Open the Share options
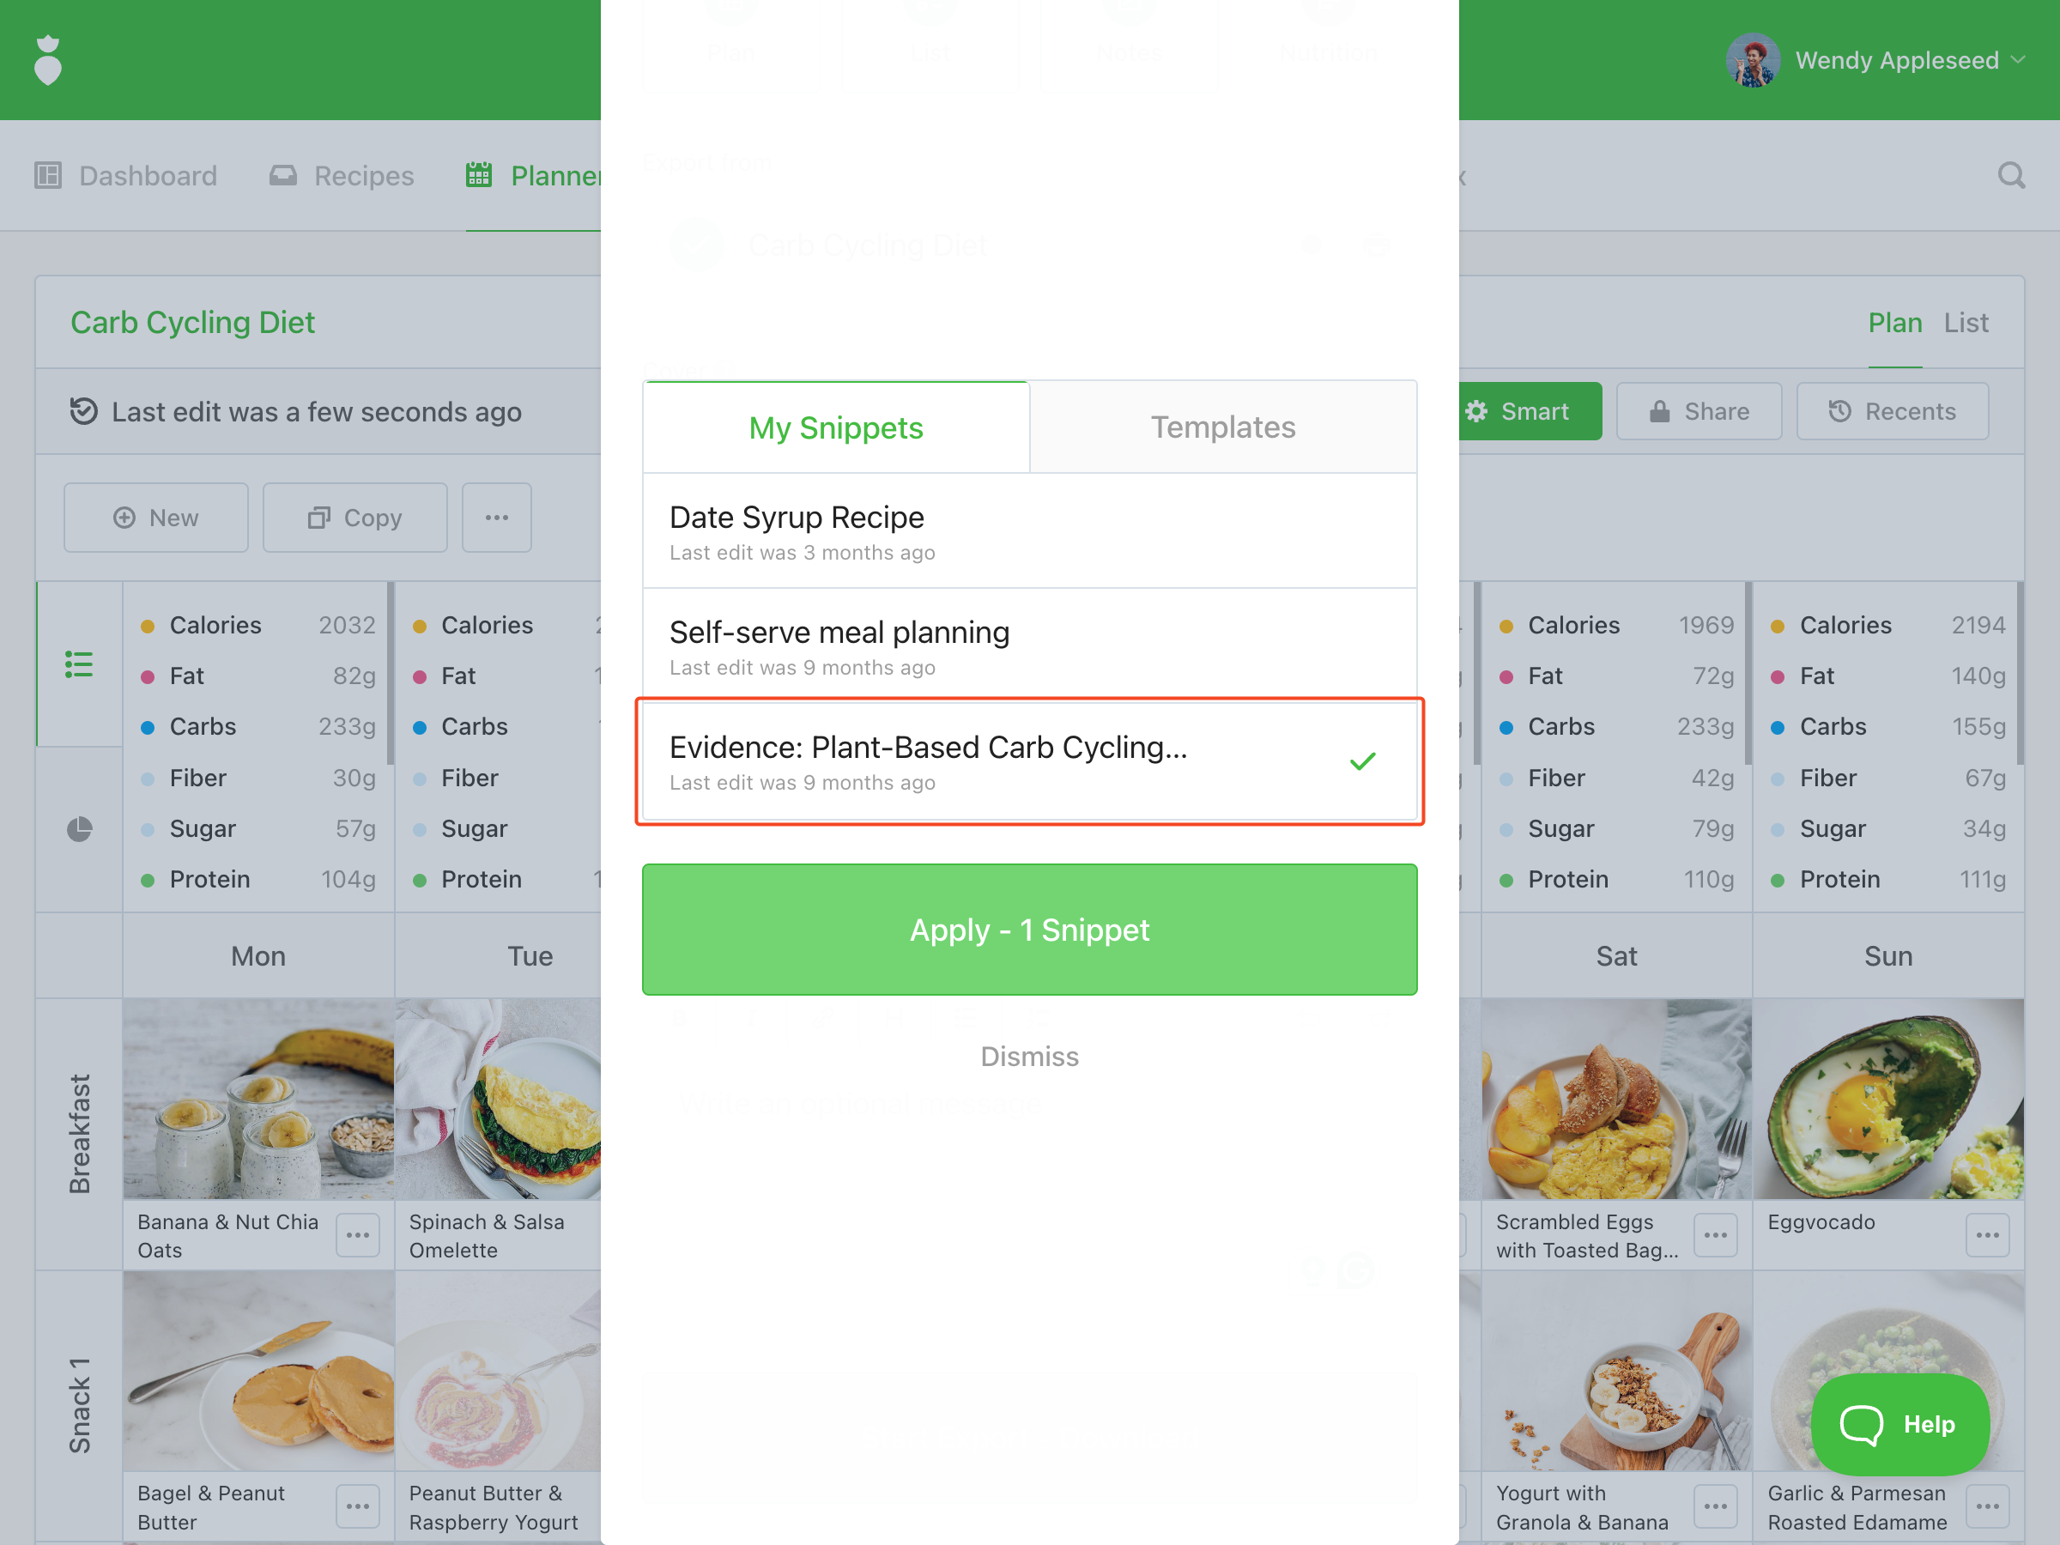The height and width of the screenshot is (1545, 2060). [1699, 410]
